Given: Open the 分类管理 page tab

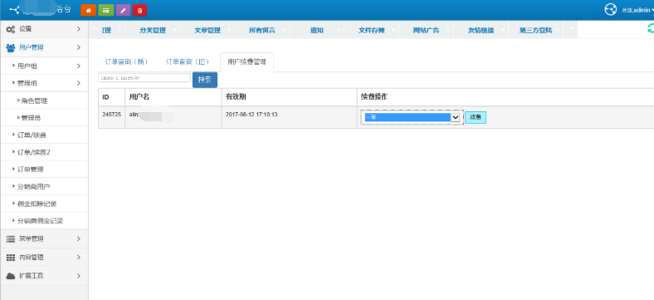Looking at the screenshot, I should 153,31.
